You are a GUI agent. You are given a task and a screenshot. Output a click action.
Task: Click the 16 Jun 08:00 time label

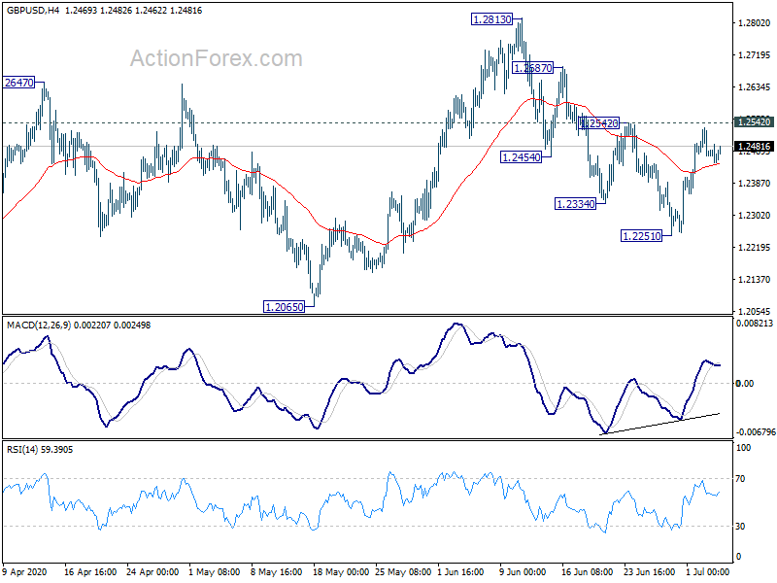point(588,571)
